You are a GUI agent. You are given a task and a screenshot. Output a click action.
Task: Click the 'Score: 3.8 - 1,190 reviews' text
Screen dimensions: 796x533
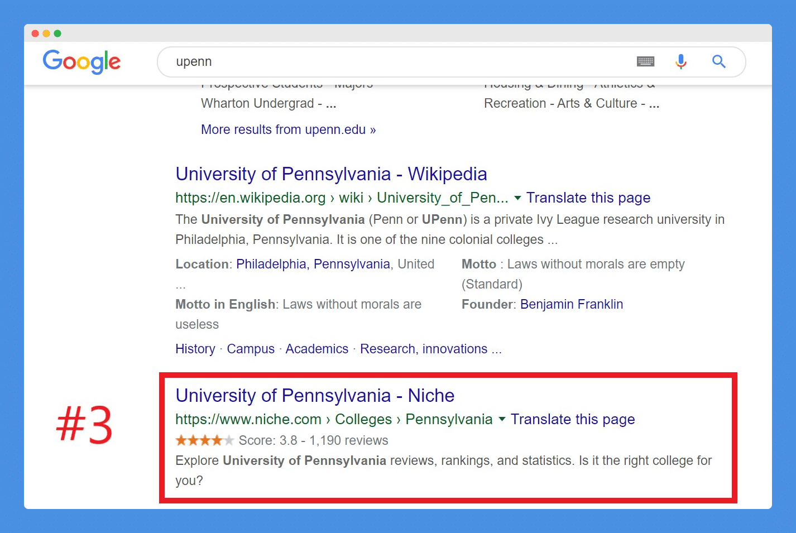(313, 440)
